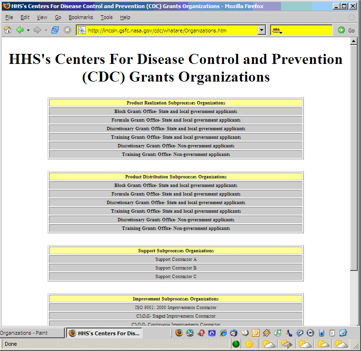This screenshot has height=351, width=361.
Task: Open the Forward history dropdown arrow
Action: (46, 30)
